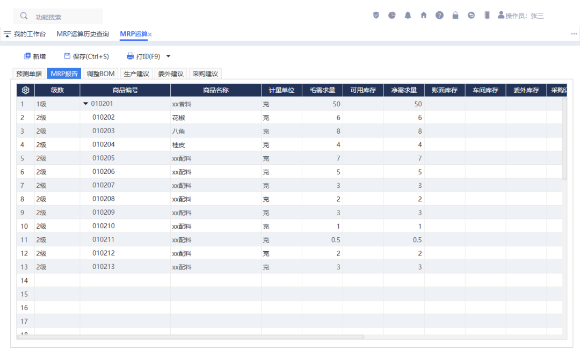Click inside the 功能搜索 search field
Viewport: 580px width, 350px height.
59,16
